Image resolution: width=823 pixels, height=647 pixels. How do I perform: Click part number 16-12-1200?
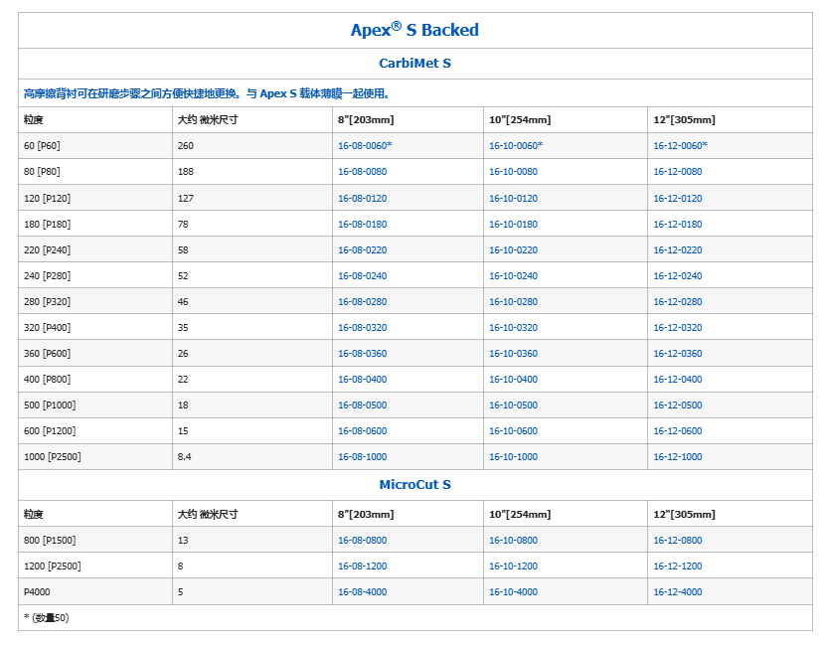[678, 566]
